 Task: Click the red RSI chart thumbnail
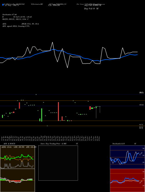point(127,180)
